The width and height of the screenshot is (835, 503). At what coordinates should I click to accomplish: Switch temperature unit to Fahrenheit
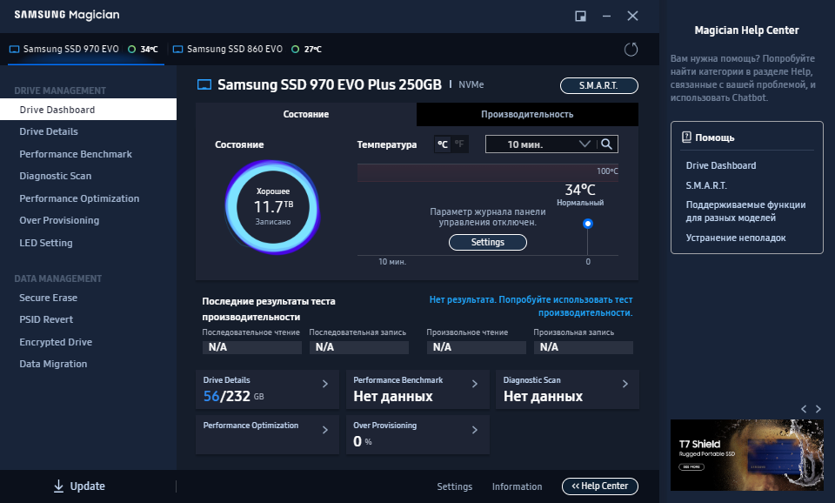point(459,144)
